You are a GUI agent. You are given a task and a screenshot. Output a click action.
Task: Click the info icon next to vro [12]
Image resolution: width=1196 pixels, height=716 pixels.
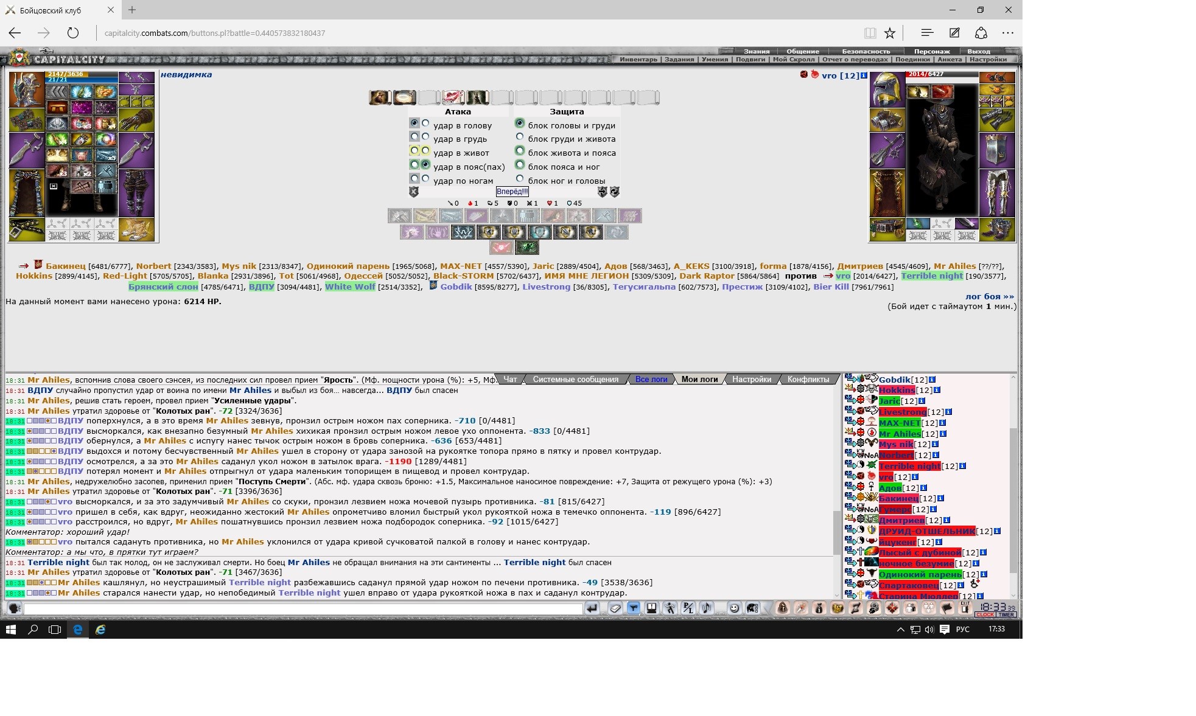(x=864, y=75)
